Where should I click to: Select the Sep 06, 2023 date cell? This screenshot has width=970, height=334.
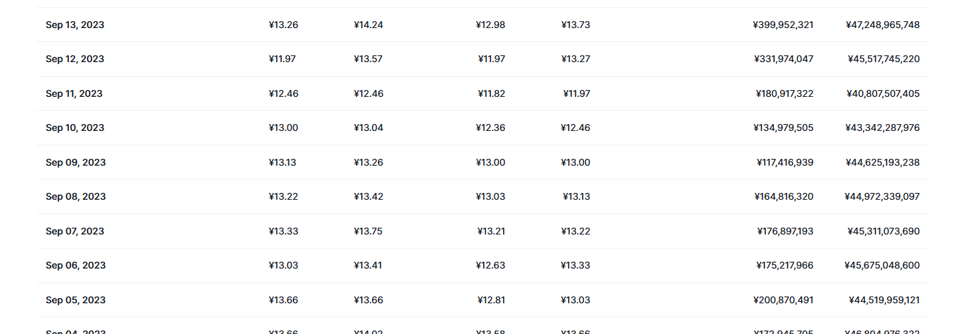76,265
